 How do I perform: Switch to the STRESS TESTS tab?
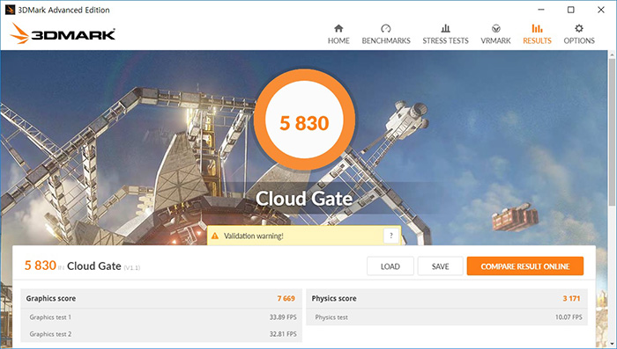[x=445, y=40]
